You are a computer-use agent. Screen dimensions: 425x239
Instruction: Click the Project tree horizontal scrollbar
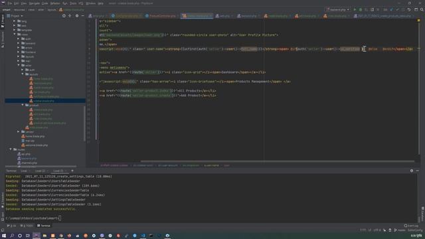coord(41,166)
